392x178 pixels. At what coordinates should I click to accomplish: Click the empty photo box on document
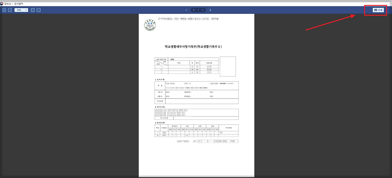(x=228, y=66)
